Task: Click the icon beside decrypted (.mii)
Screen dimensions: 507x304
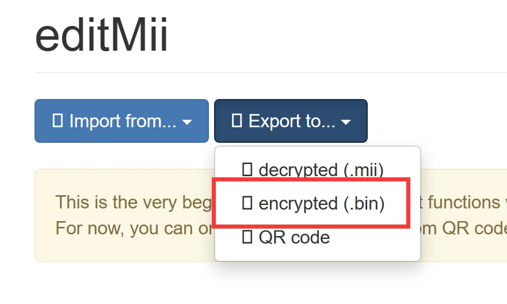Action: (x=247, y=170)
